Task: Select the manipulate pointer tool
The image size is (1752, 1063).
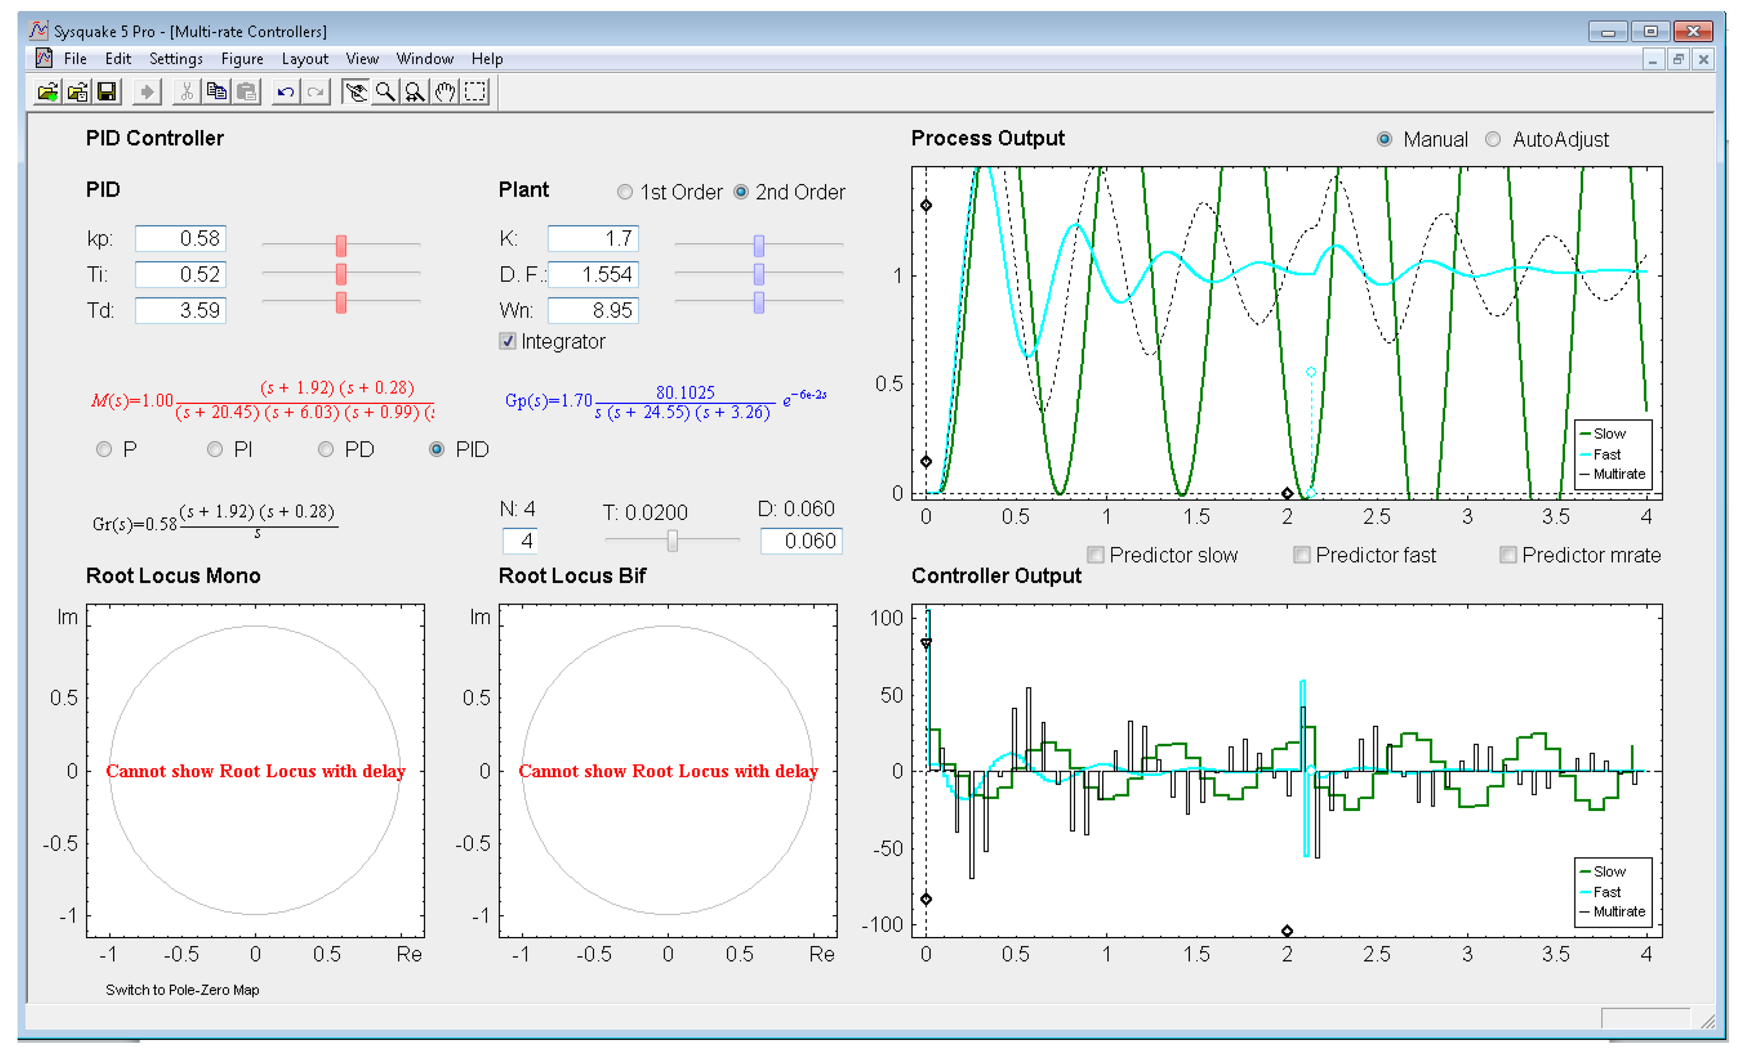Action: click(x=355, y=92)
